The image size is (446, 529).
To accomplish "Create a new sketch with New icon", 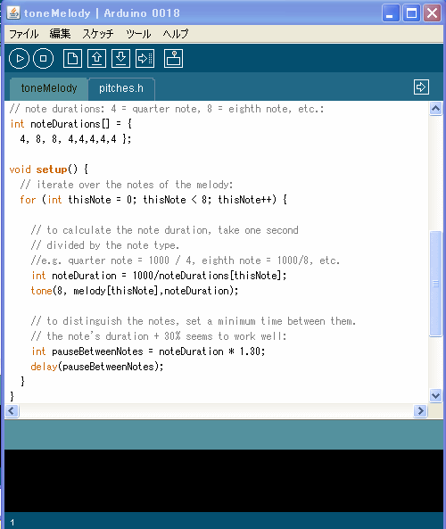I will [72, 58].
